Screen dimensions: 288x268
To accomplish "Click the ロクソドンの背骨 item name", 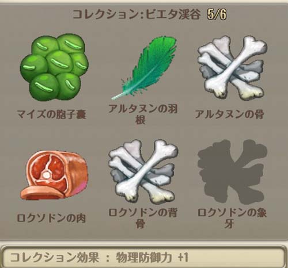I will (143, 218).
